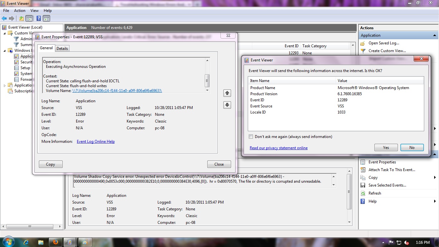Toggle the Show/Hide Action Pane toolbar button

pyautogui.click(x=47, y=18)
